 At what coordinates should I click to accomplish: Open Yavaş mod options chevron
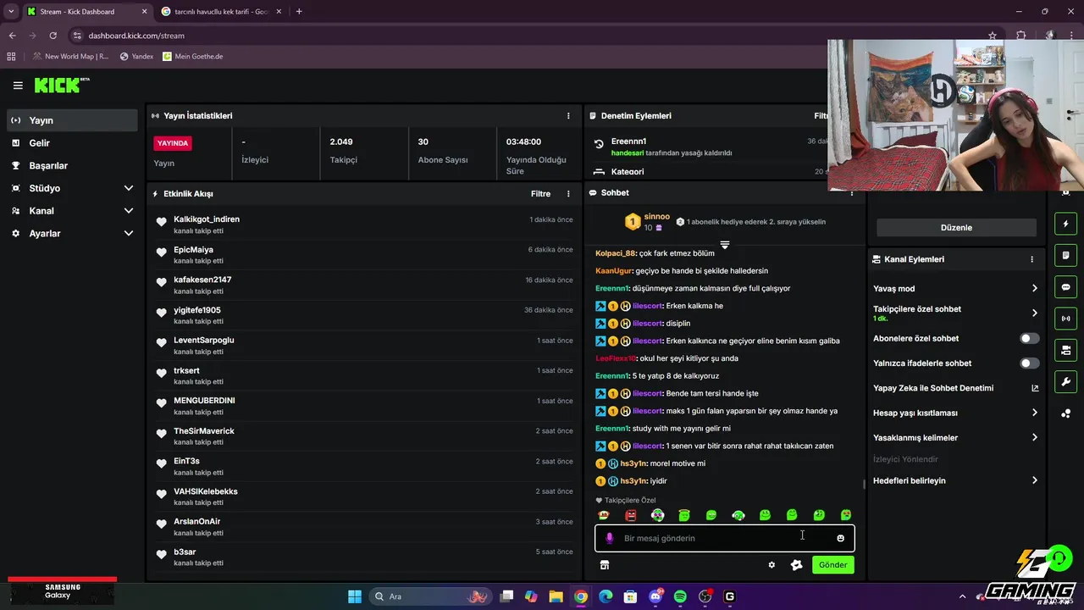[x=1034, y=288]
